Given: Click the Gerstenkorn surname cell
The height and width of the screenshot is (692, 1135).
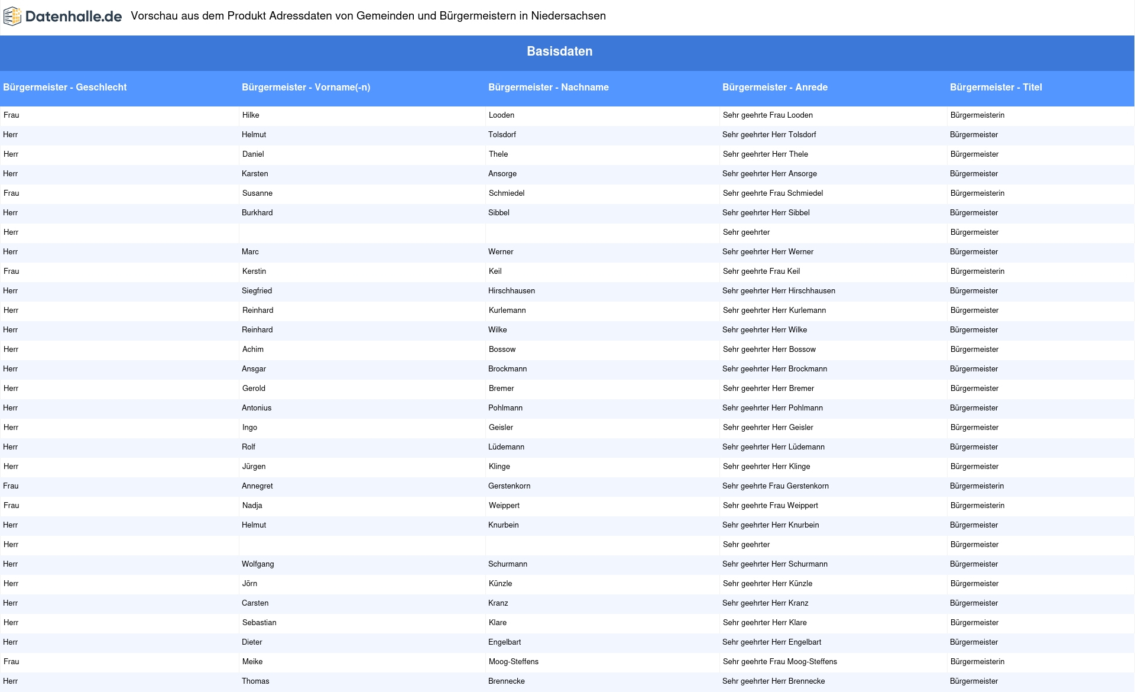Looking at the screenshot, I should tap(509, 486).
